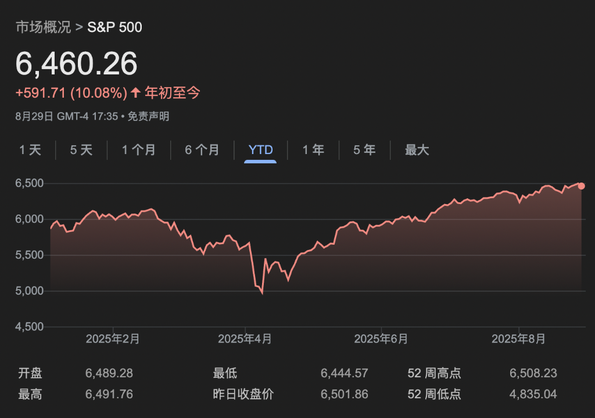The height and width of the screenshot is (418, 595).
Task: Click the 最高 label
Action: click(x=30, y=394)
